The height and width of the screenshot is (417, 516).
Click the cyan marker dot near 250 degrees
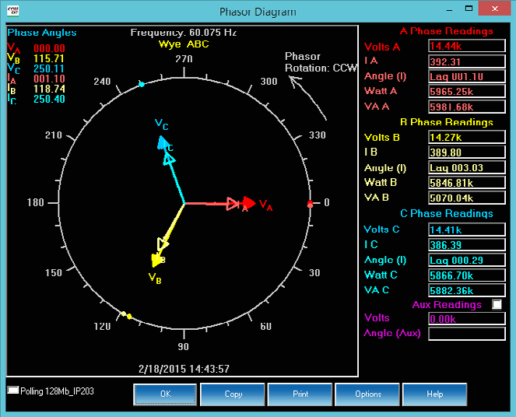pos(142,85)
